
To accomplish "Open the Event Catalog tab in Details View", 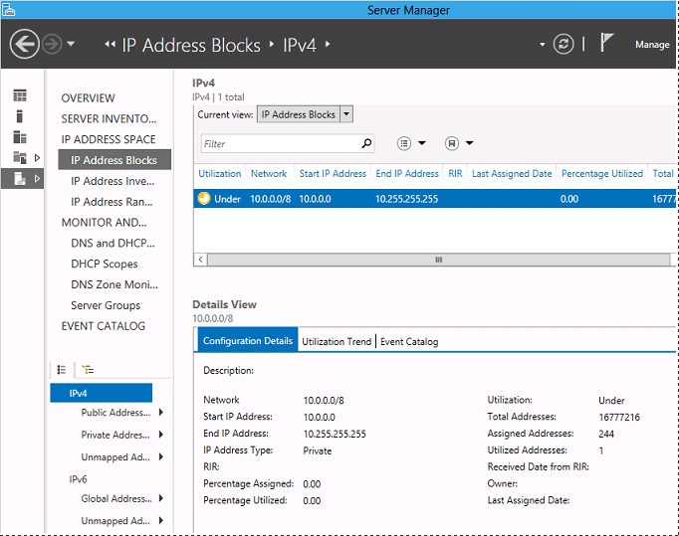I will (409, 341).
